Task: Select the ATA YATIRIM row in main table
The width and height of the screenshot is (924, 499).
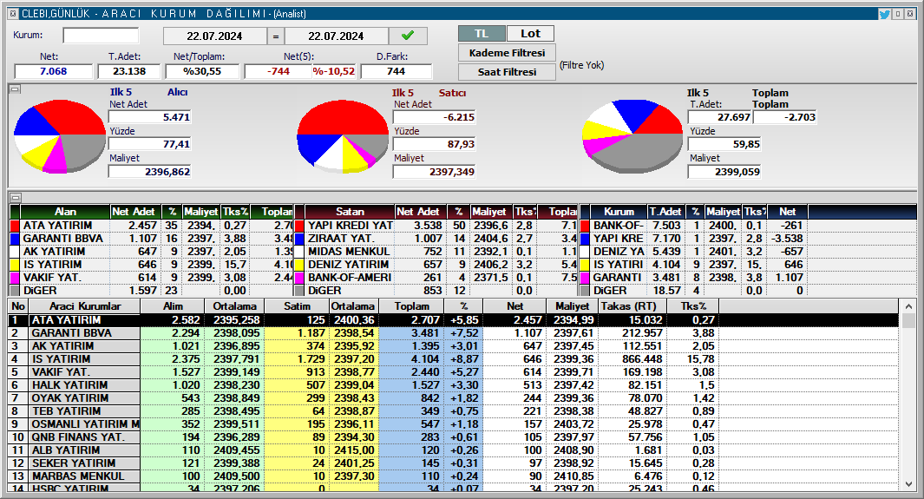Action: coord(454,320)
